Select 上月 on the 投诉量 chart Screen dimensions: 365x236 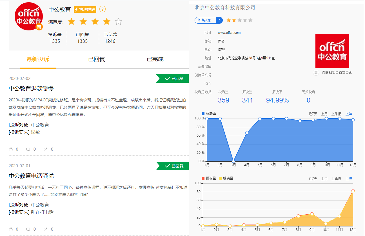coord(324,179)
